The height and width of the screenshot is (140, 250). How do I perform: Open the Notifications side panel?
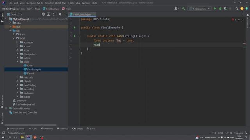248,21
